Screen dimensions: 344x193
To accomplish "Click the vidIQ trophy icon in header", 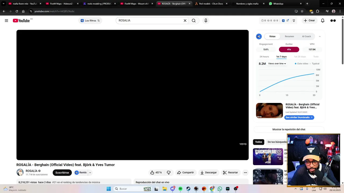I will pos(294,21).
